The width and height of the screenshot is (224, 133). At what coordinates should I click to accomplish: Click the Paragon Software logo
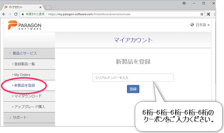[x=24, y=25]
